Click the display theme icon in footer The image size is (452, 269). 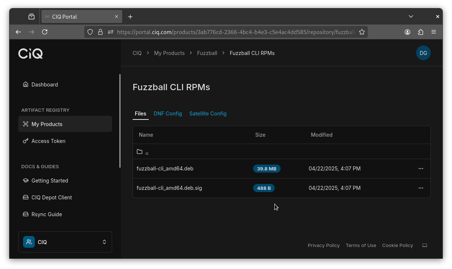tap(425, 246)
